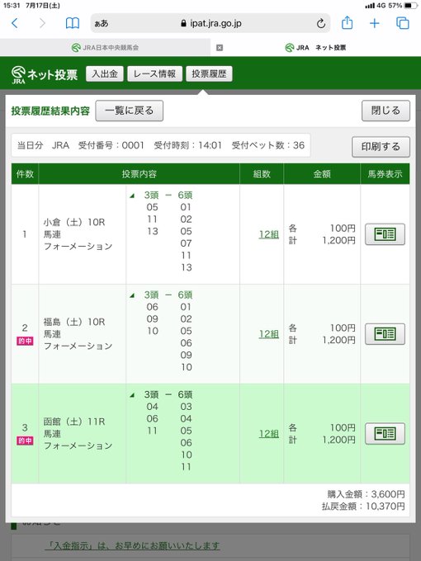This screenshot has width=421, height=561.
Task: Collapse the 函館 11R formation triangle
Action: pyautogui.click(x=132, y=395)
